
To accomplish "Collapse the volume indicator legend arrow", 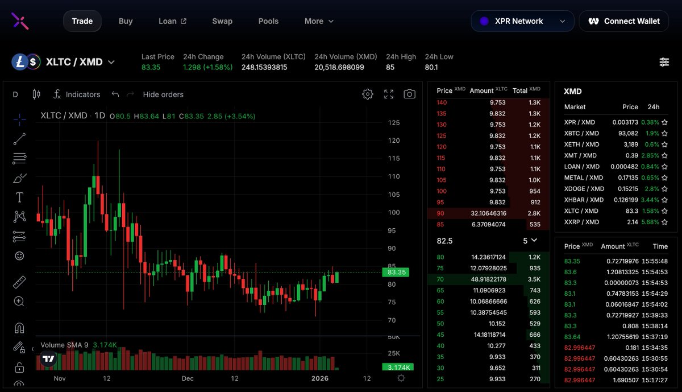I will (x=32, y=349).
